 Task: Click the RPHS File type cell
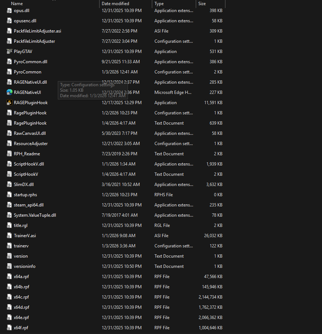click(x=164, y=194)
